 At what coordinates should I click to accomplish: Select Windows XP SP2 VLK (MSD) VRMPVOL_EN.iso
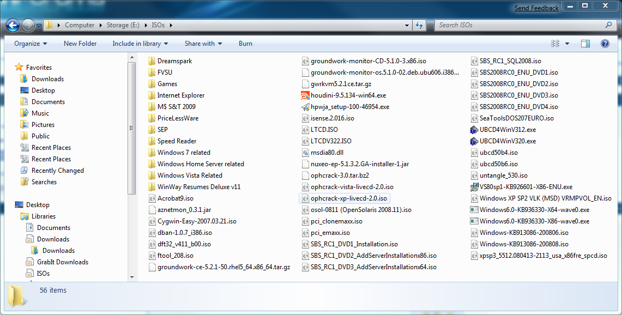point(546,198)
